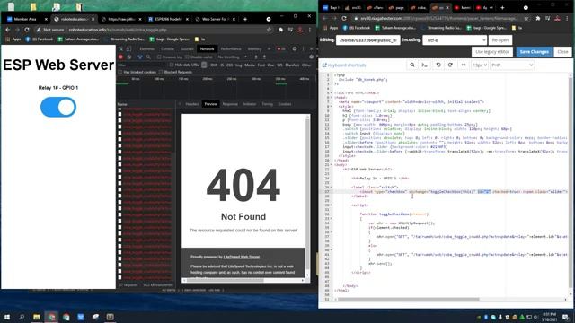Open the left Chrome extensions puzzle icon

click(281, 30)
